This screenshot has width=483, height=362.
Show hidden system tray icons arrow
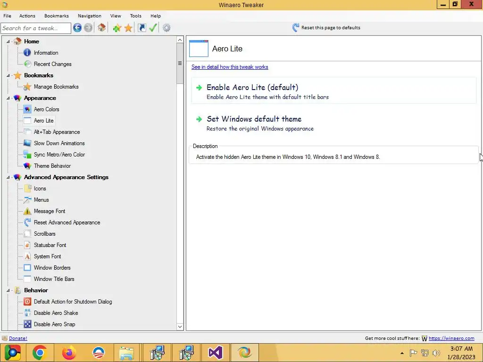402,353
